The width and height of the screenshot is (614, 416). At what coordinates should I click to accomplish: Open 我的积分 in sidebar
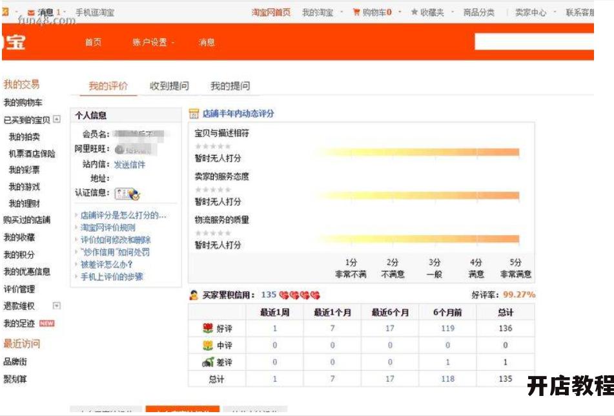pos(19,255)
